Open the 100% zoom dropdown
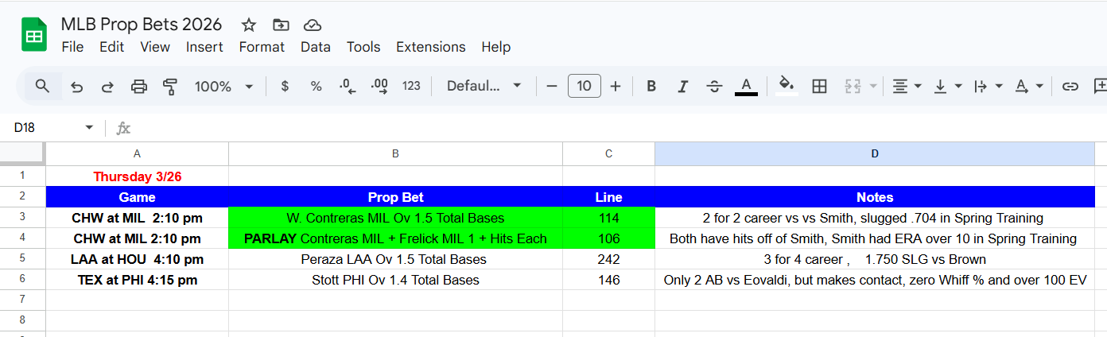This screenshot has width=1107, height=337. [223, 87]
